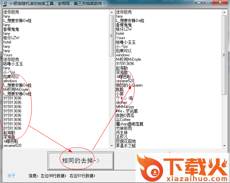
Task: Maximize the lottery tool window
Action: [x=208, y=2]
